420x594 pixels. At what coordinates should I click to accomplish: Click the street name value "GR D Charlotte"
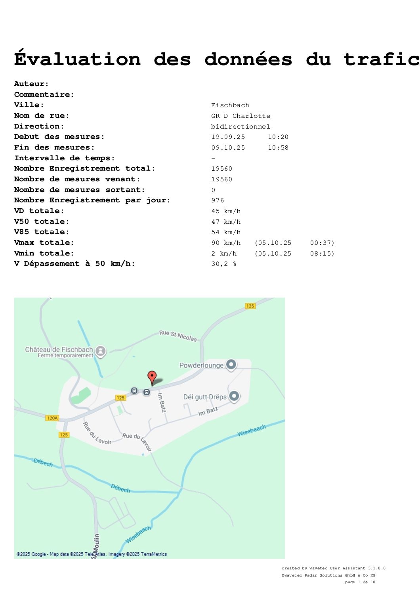[x=241, y=116]
